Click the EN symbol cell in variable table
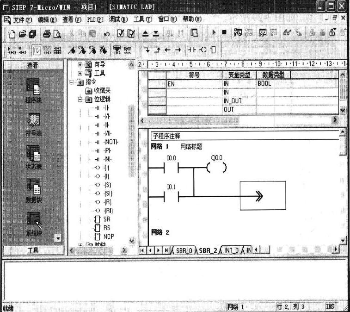This screenshot has height=312, width=350. point(194,84)
